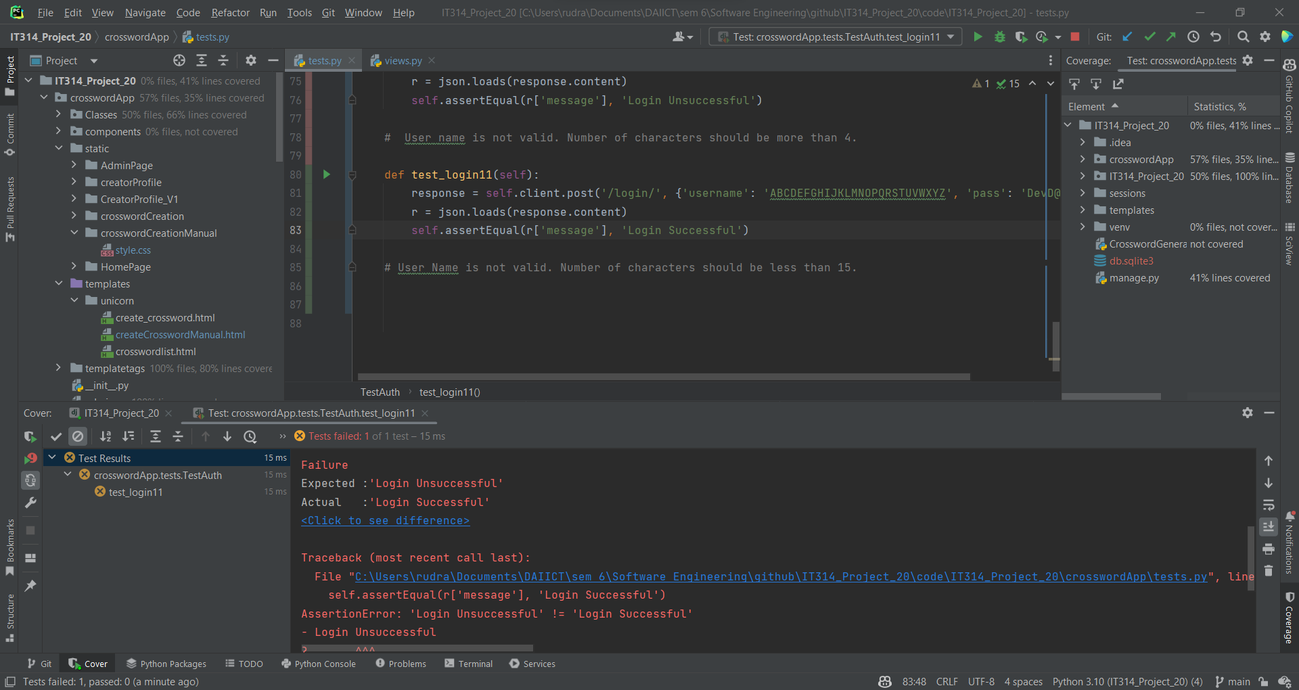Expand crosswordApp in Coverage panel
Image resolution: width=1299 pixels, height=690 pixels.
[1082, 159]
